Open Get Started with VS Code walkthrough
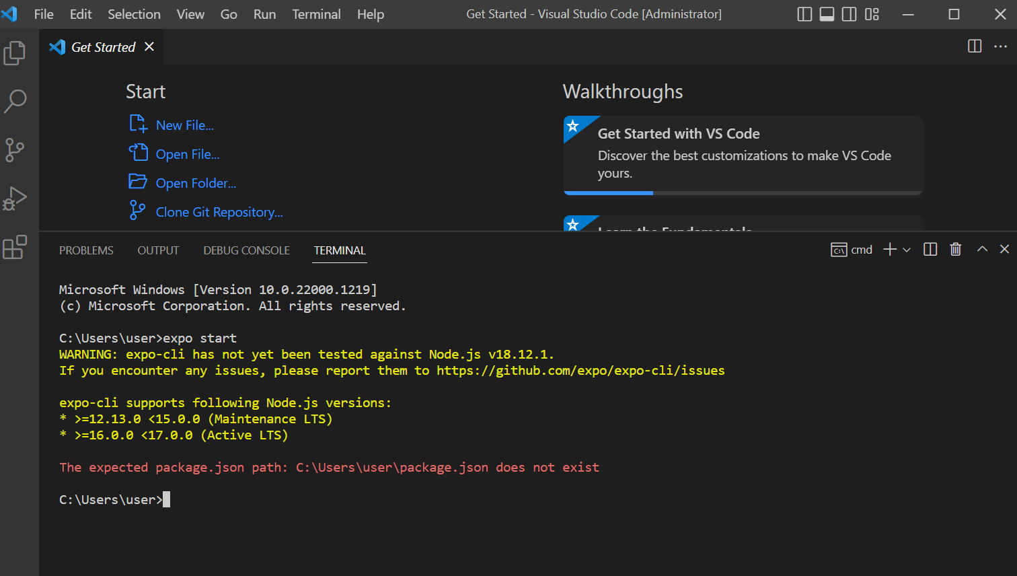Viewport: 1017px width, 576px height. [x=743, y=155]
